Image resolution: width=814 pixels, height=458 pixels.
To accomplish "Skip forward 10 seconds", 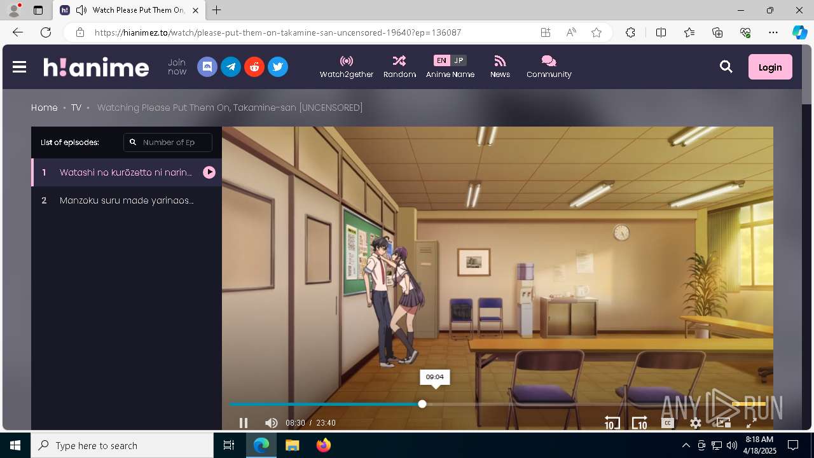I will coord(639,423).
